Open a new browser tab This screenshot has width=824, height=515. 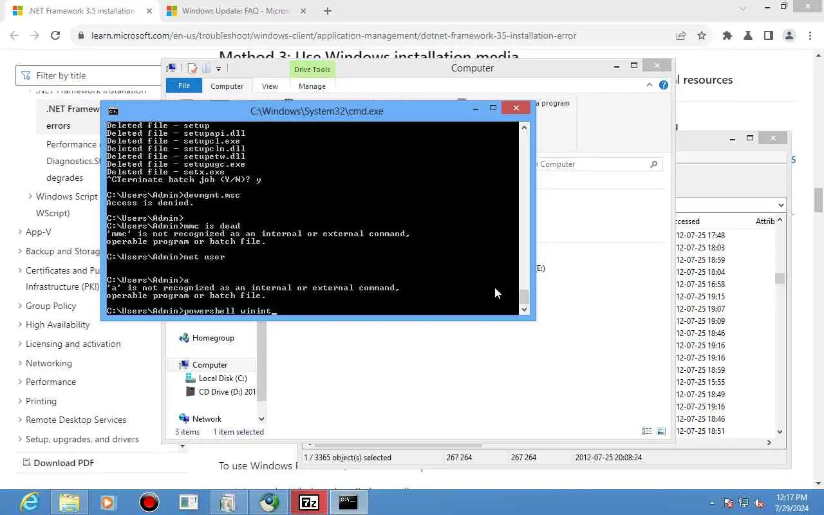click(328, 11)
